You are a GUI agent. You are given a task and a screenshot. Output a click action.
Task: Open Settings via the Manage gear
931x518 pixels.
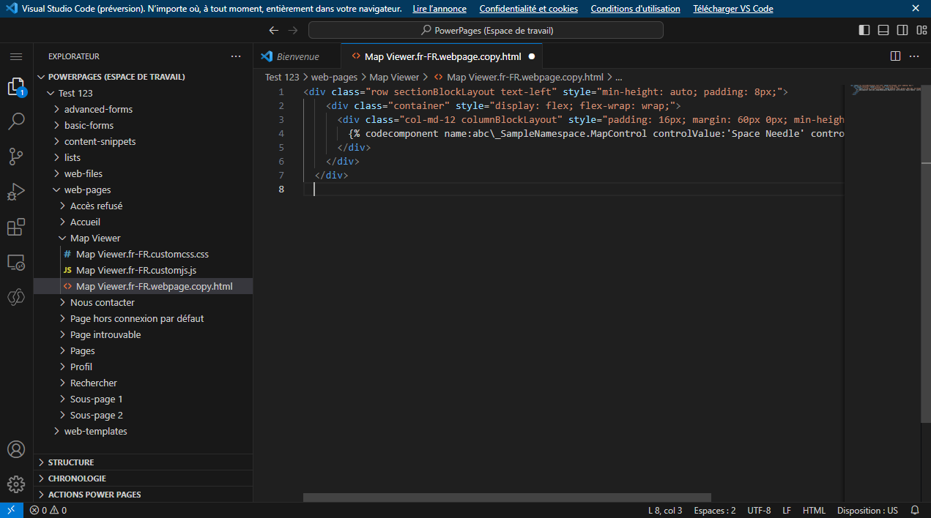click(16, 484)
